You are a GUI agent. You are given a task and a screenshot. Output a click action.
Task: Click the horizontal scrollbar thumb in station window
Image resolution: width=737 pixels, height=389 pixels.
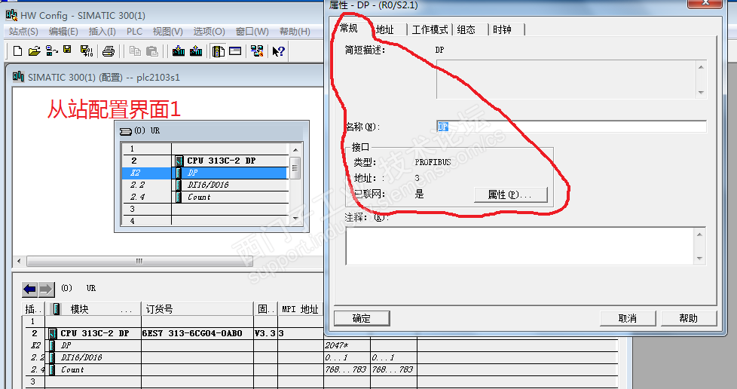(x=139, y=261)
